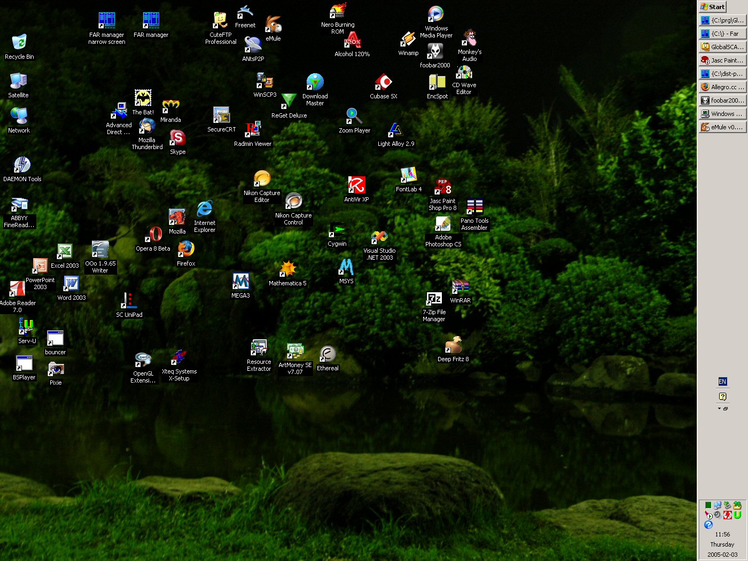Click the system tray clock
Image resolution: width=748 pixels, height=561 pixels.
tap(722, 534)
